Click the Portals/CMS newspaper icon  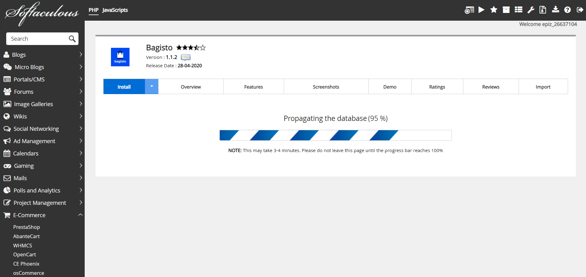(7, 79)
